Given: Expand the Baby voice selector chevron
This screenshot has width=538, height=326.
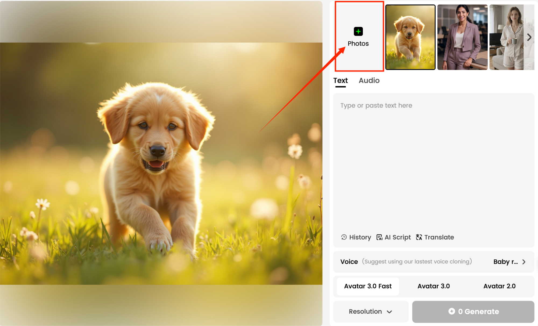Looking at the screenshot, I should coord(524,262).
